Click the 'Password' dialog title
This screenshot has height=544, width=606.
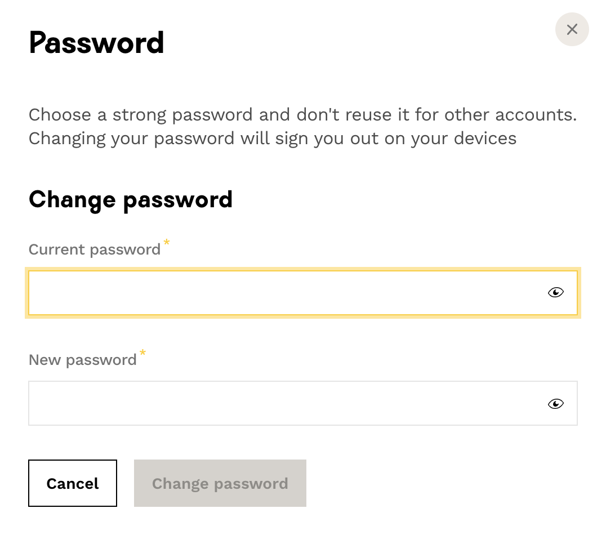click(96, 43)
